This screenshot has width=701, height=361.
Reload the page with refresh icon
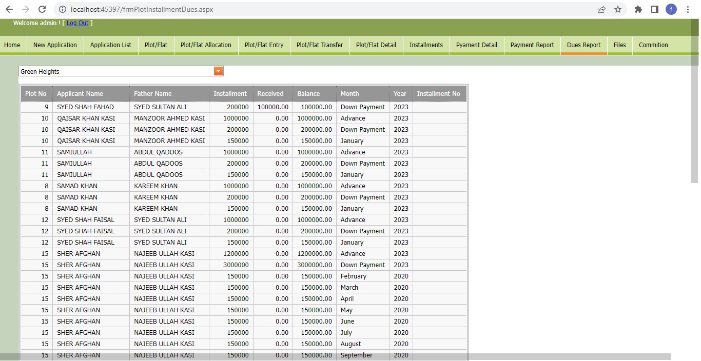tap(42, 9)
